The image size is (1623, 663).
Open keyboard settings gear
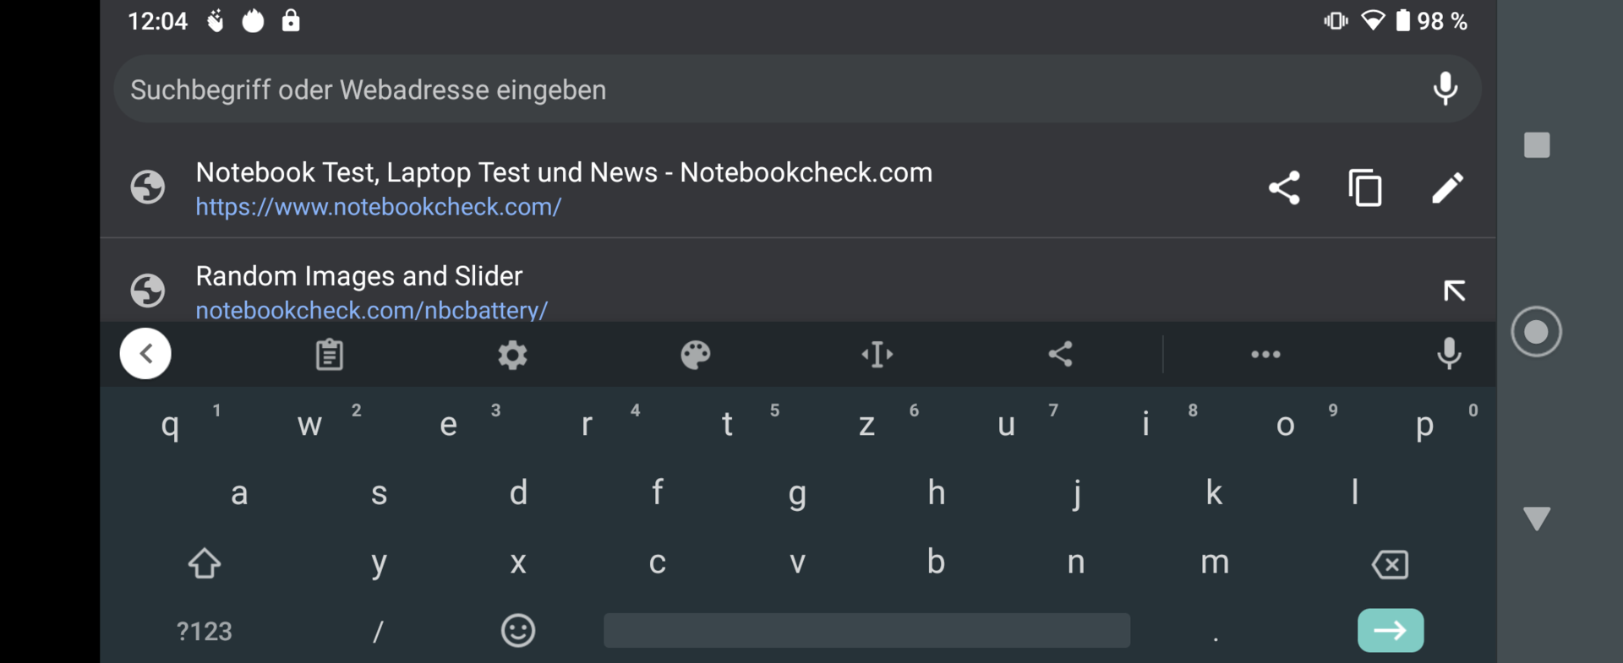512,355
